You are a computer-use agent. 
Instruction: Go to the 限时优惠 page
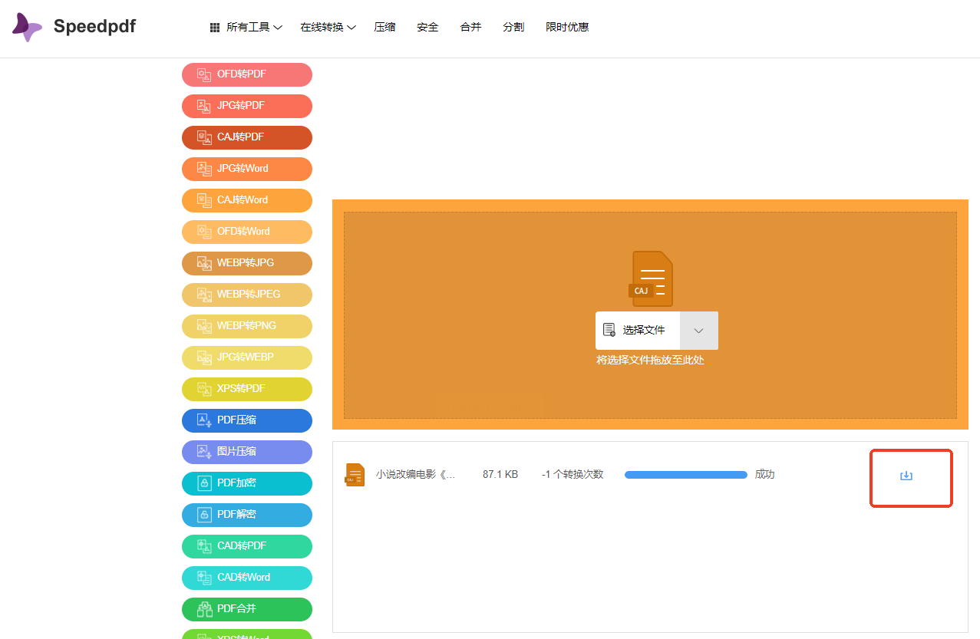tap(567, 28)
